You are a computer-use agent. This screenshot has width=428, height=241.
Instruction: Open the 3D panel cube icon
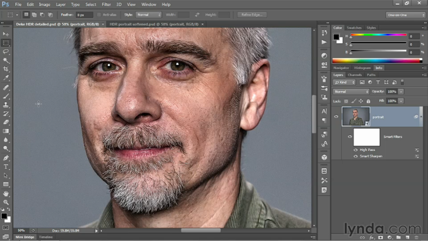pyautogui.click(x=324, y=157)
